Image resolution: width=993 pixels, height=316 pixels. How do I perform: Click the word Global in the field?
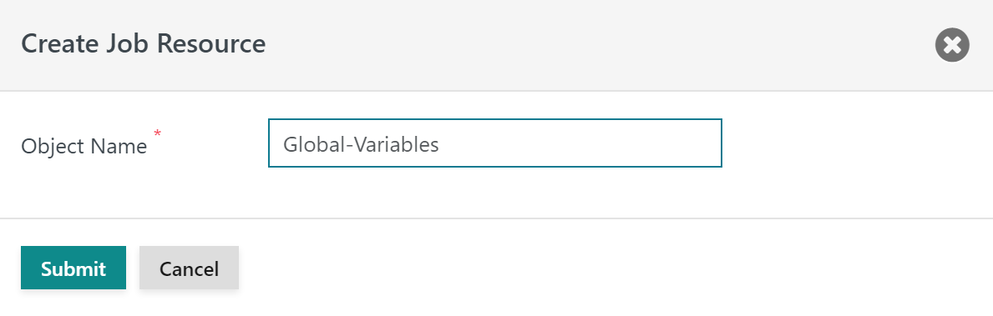pyautogui.click(x=303, y=145)
